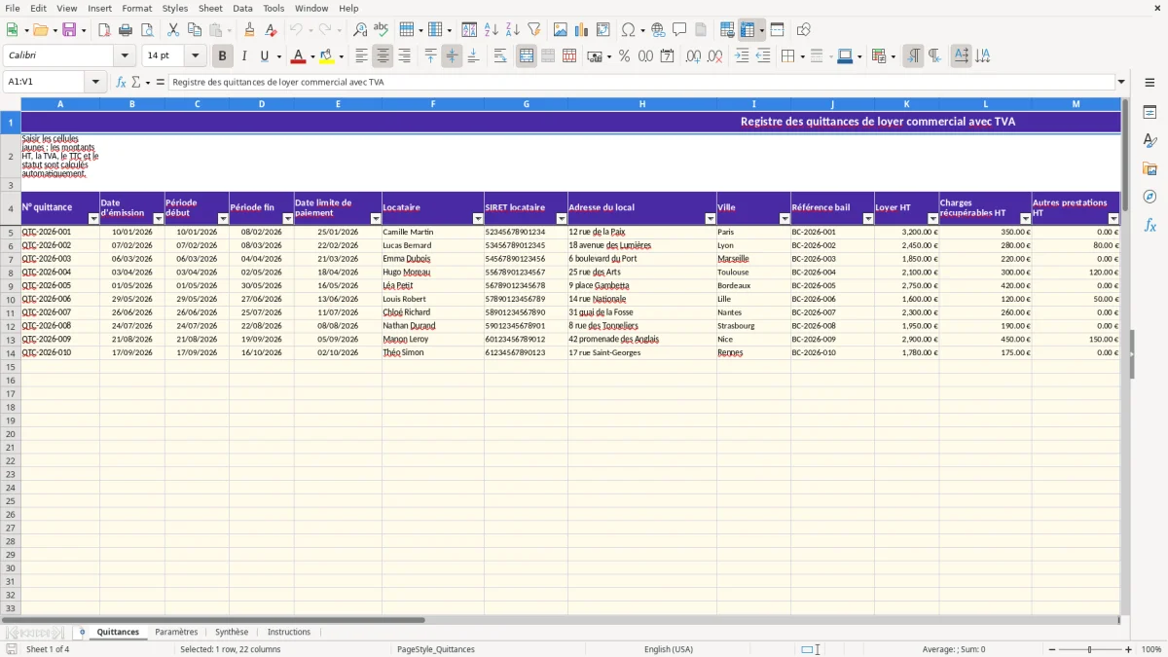Click the Clear Direct Formatting icon
Screen dimensions: 1168x657
(x=272, y=30)
